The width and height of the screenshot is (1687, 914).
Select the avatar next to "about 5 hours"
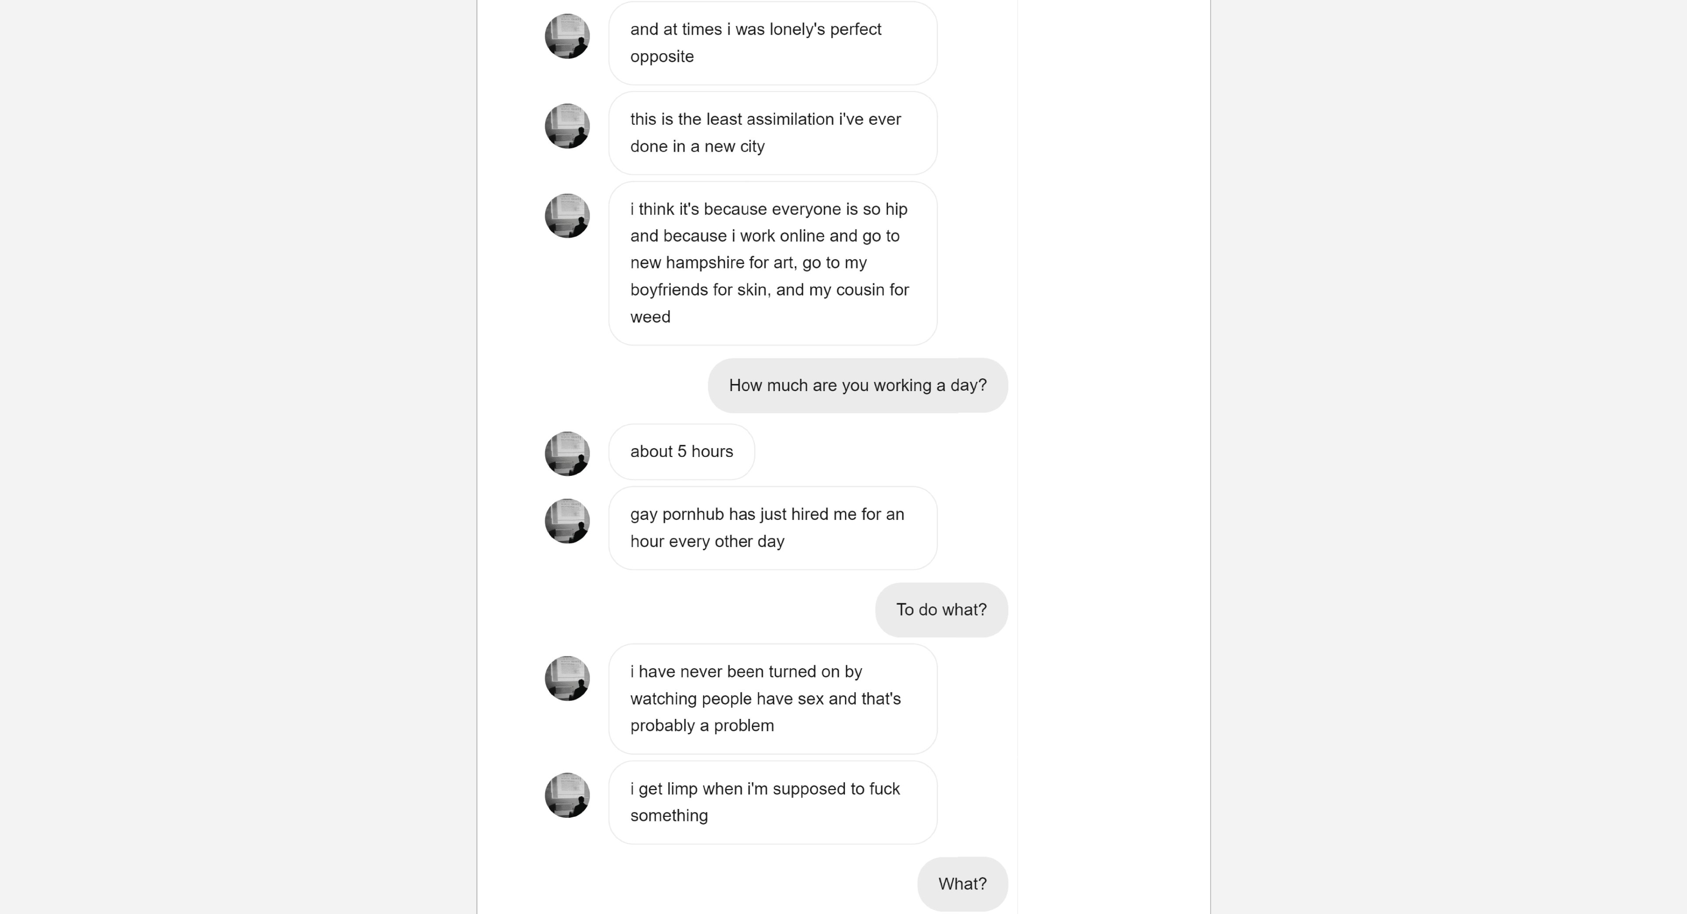(567, 454)
